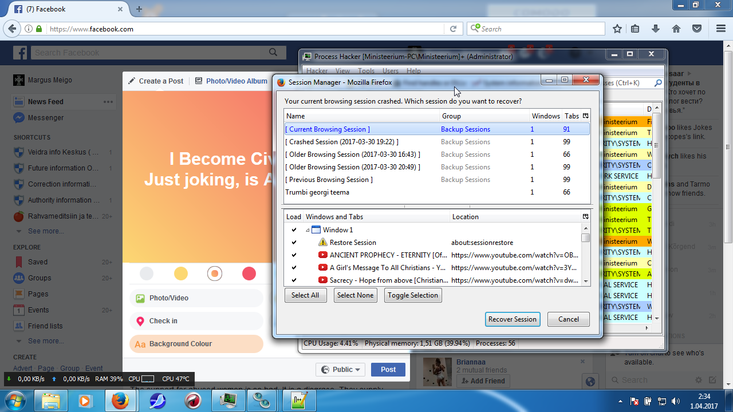Open the Users menu in Process Hacker
Image resolution: width=733 pixels, height=412 pixels.
tap(390, 71)
